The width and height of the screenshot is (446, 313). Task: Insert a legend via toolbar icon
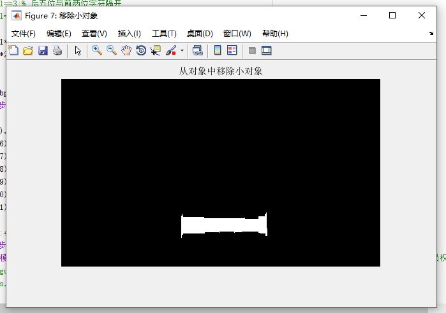click(x=232, y=50)
